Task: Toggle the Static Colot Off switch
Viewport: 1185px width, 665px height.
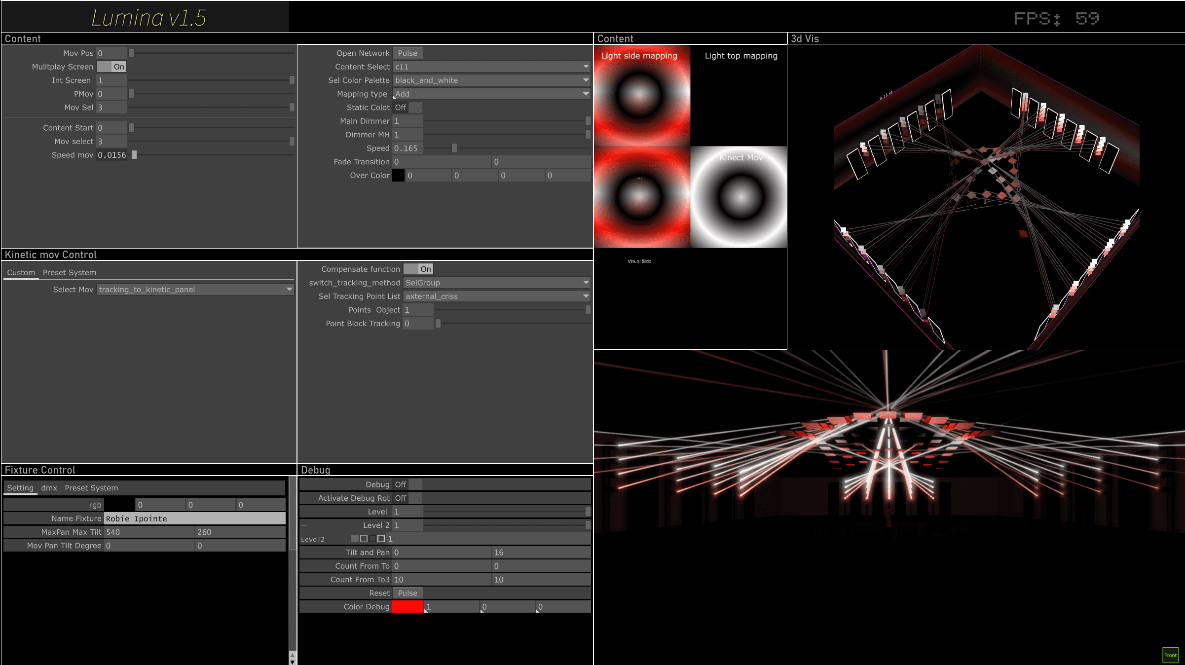Action: 407,108
